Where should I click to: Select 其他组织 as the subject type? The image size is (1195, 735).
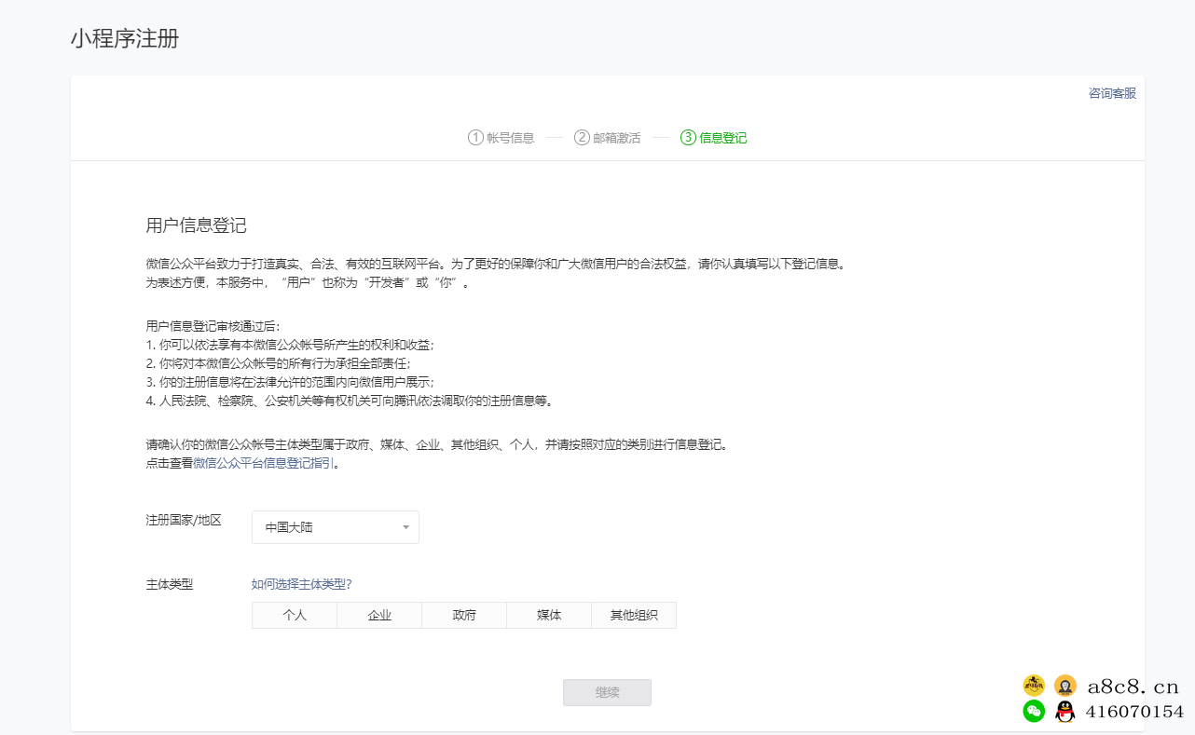pyautogui.click(x=634, y=615)
